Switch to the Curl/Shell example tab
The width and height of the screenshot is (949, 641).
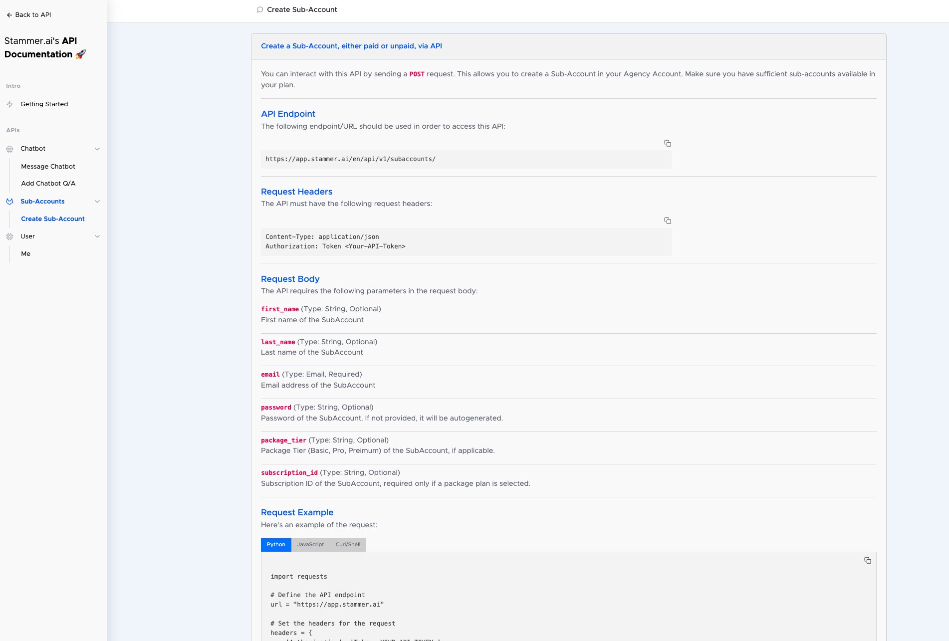[348, 544]
